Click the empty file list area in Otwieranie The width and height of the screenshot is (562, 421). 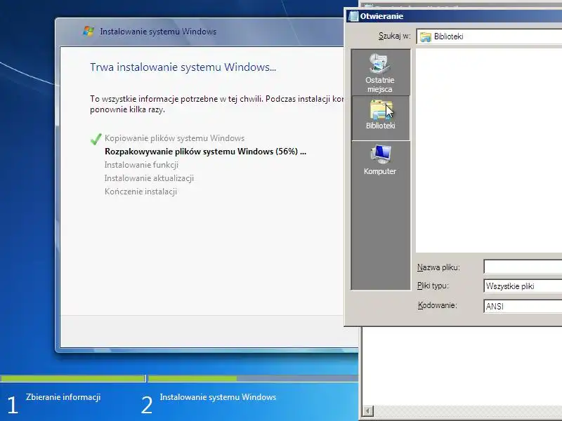(x=489, y=150)
